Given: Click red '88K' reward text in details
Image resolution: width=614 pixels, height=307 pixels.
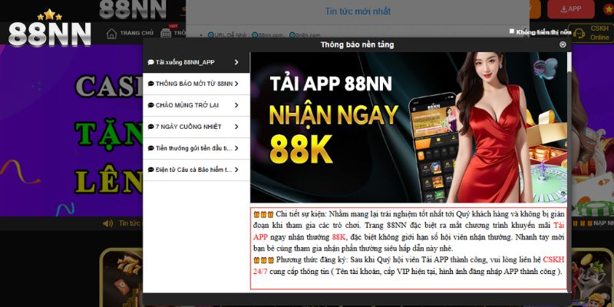Looking at the screenshot, I should [x=338, y=237].
